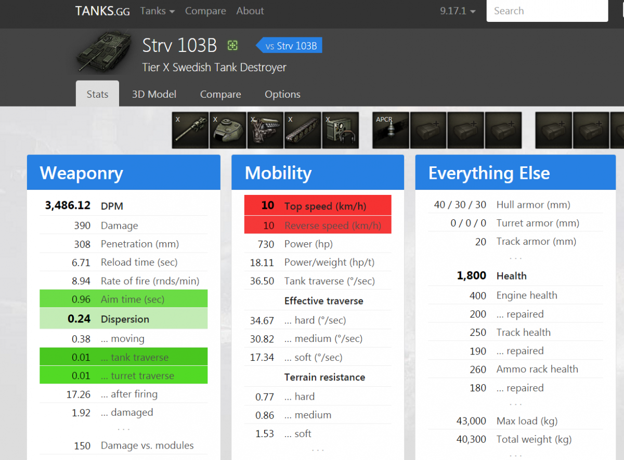The width and height of the screenshot is (624, 460).
Task: Select the Track health 250 row
Action: point(515,332)
